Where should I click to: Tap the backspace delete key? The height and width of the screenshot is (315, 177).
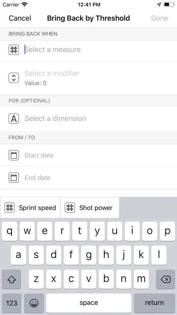[165, 279]
